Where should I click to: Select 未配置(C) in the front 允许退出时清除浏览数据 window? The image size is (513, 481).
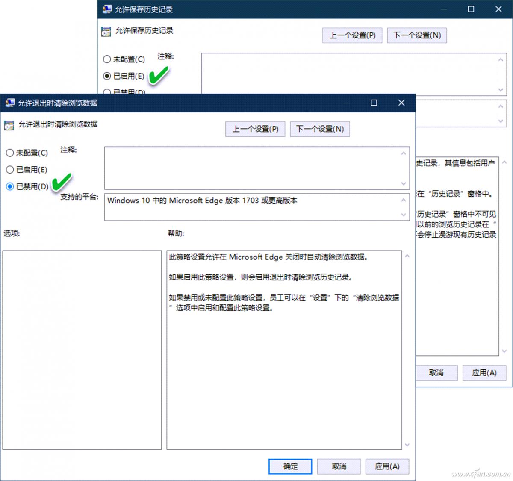click(x=27, y=153)
